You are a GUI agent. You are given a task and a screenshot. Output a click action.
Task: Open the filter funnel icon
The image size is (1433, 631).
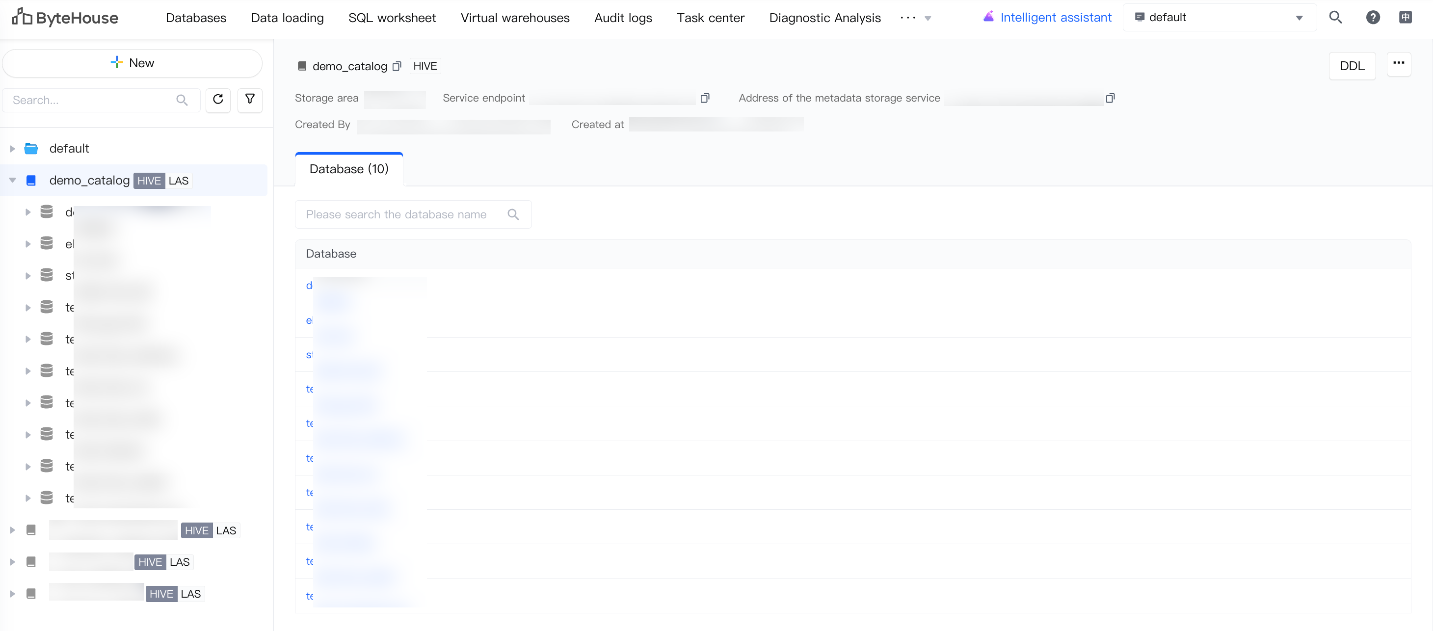250,100
